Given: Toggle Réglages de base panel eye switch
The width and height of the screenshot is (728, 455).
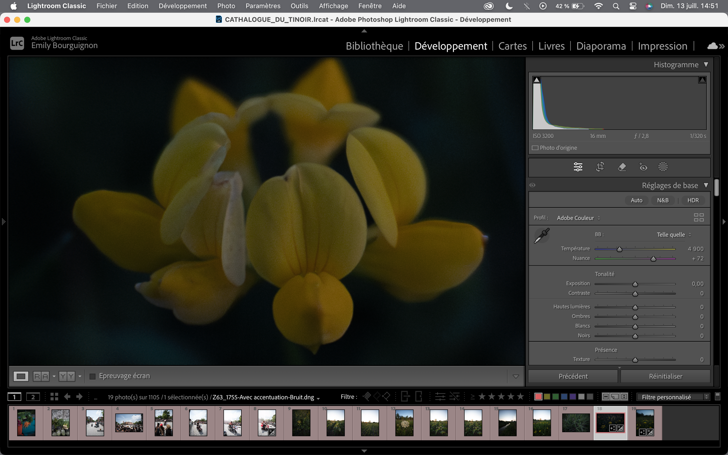Looking at the screenshot, I should (x=532, y=185).
